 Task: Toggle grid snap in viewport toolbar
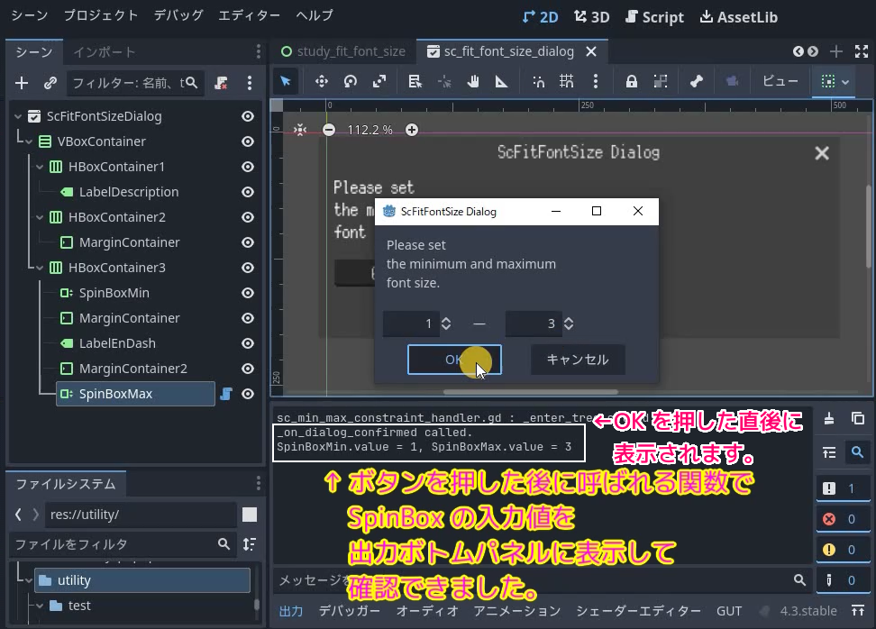[x=567, y=82]
